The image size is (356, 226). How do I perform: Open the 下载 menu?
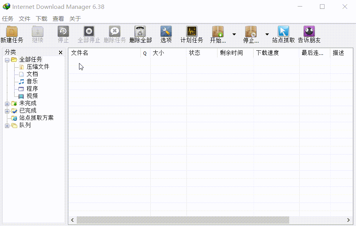41,19
